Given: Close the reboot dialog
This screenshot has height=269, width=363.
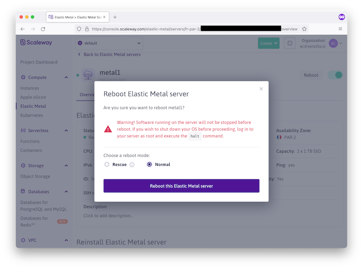Looking at the screenshot, I should tap(261, 88).
